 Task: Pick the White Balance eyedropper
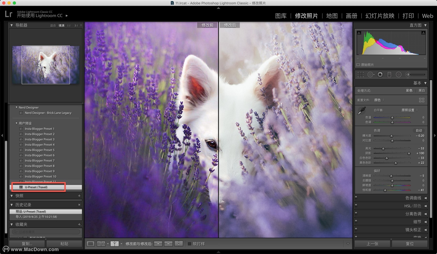pos(361,111)
